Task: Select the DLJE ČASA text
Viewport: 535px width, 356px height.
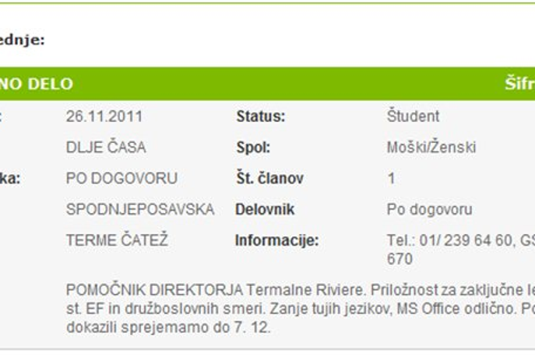Action: click(106, 148)
